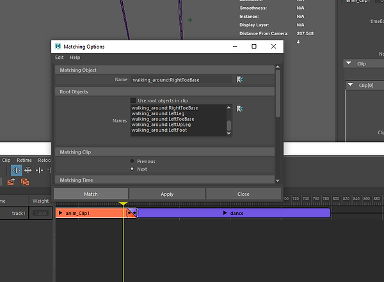Screen dimensions: 384x282
Task: Collapse the Matching Object section header
Action: [164, 70]
